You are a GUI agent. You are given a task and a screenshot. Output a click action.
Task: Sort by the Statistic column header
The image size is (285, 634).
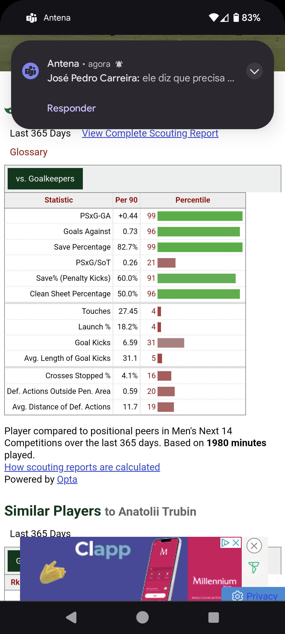[x=59, y=200]
